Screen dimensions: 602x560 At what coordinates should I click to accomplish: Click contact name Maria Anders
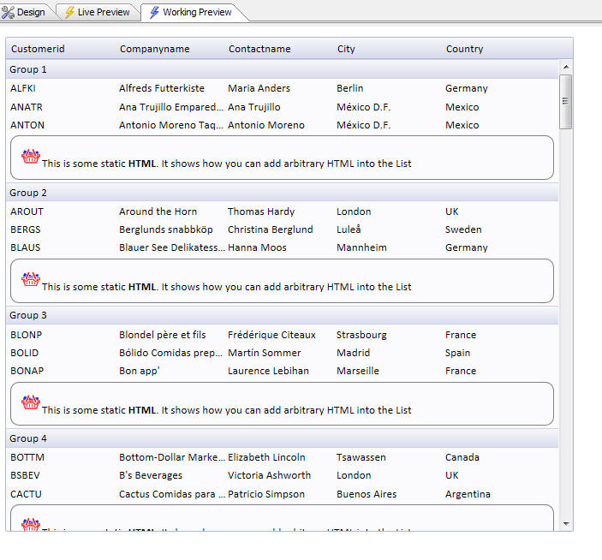point(259,88)
